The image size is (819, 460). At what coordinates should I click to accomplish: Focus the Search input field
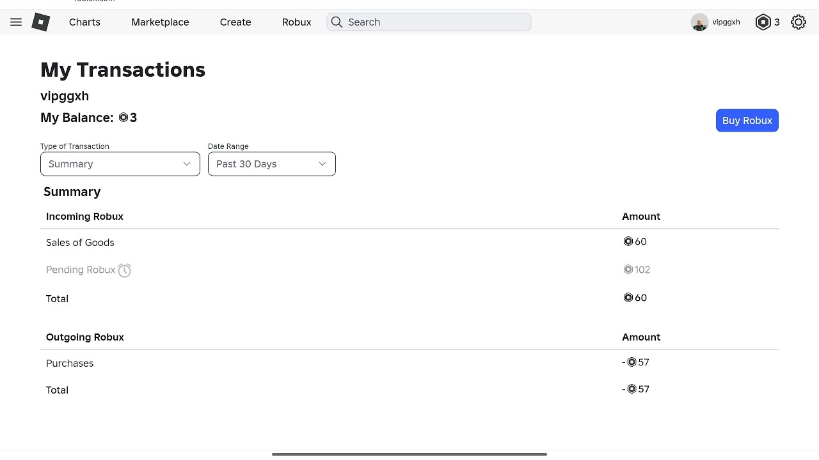coord(429,22)
